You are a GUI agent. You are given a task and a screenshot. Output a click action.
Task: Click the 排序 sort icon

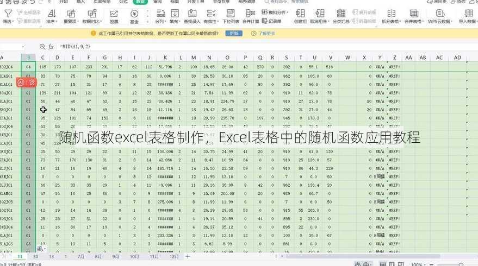click(x=52, y=14)
